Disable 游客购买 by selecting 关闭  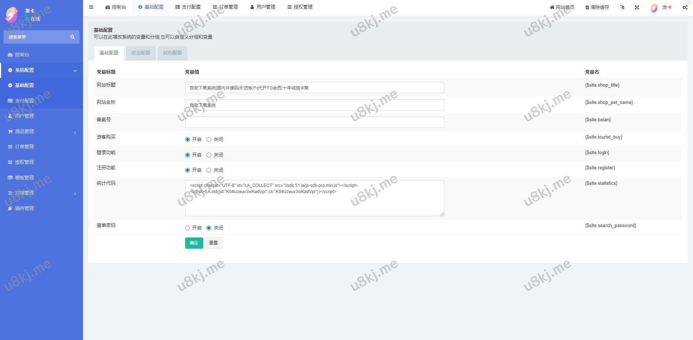pyautogui.click(x=209, y=140)
